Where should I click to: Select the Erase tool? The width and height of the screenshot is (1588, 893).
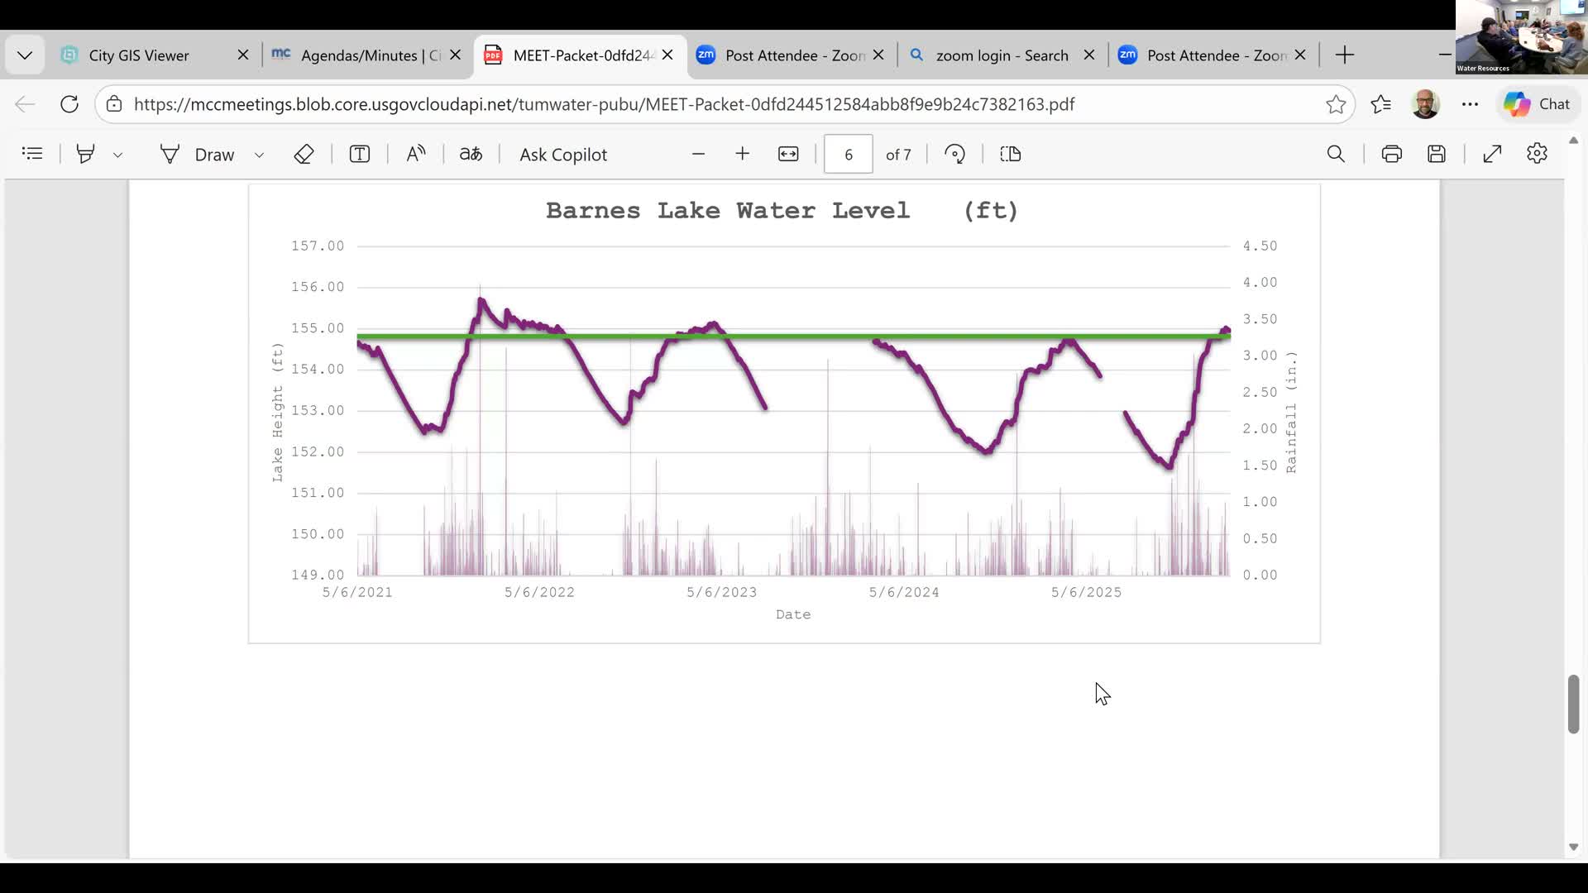coord(304,154)
